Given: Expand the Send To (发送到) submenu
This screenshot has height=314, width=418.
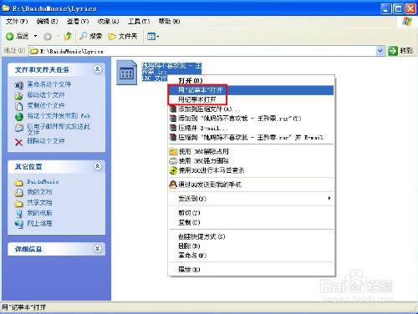Looking at the screenshot, I should point(251,199).
